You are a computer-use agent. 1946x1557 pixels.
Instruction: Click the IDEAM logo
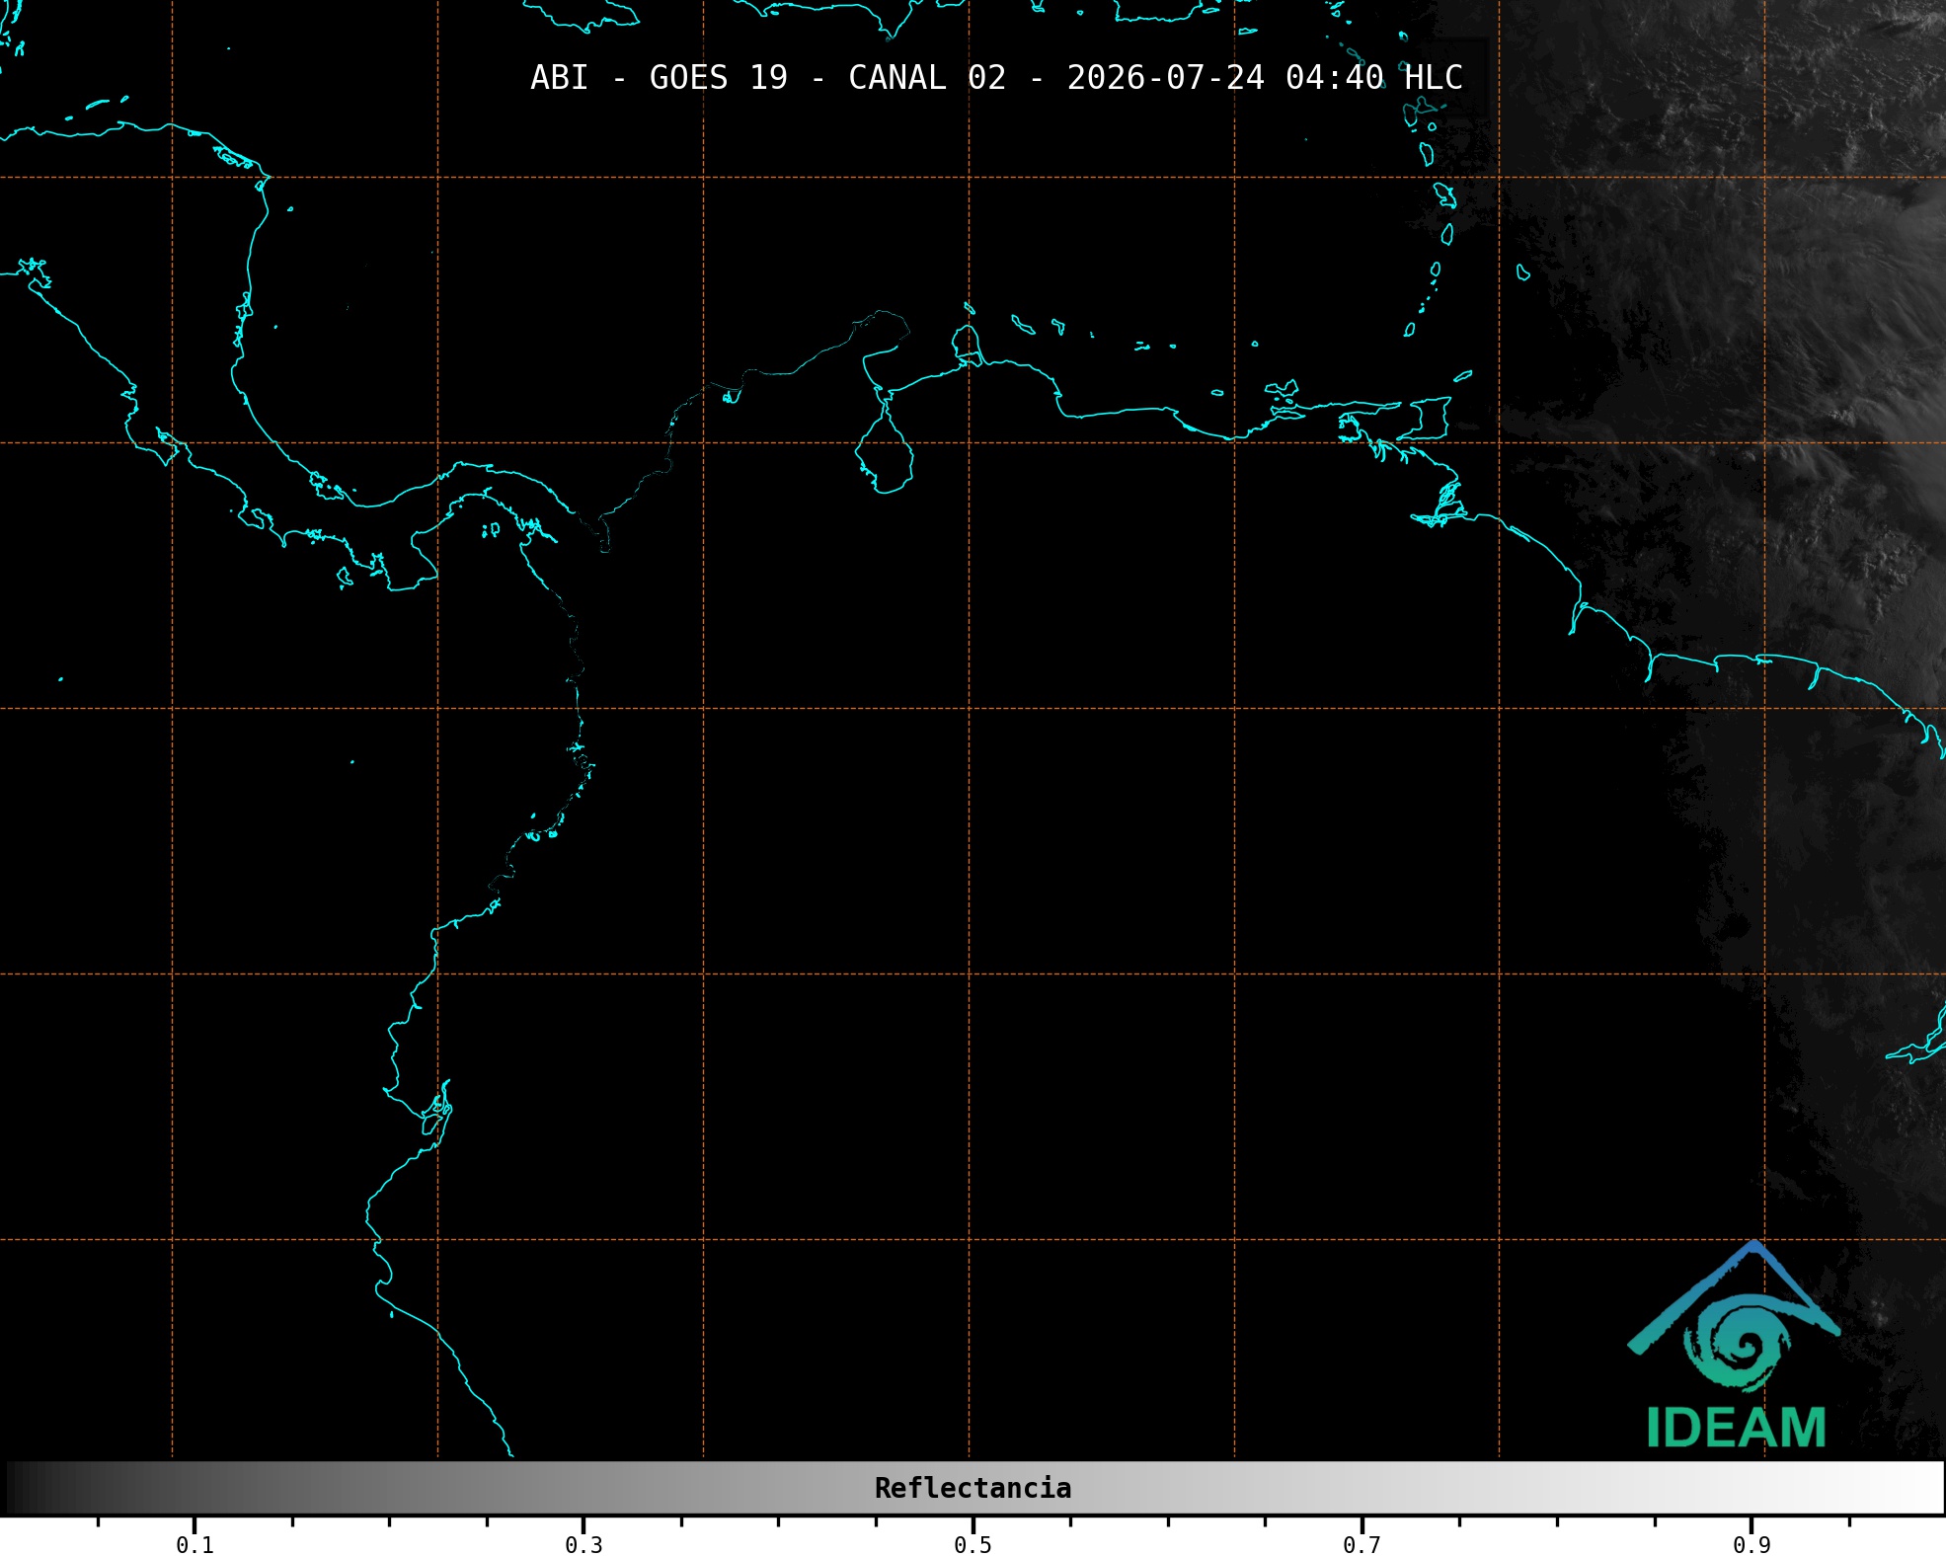pos(1734,1345)
